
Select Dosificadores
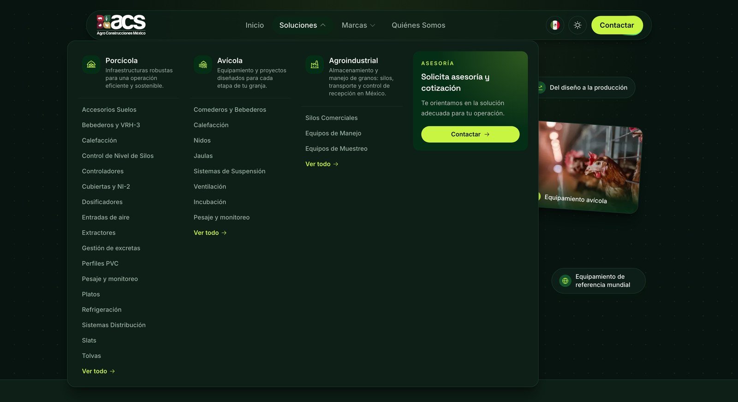point(102,202)
